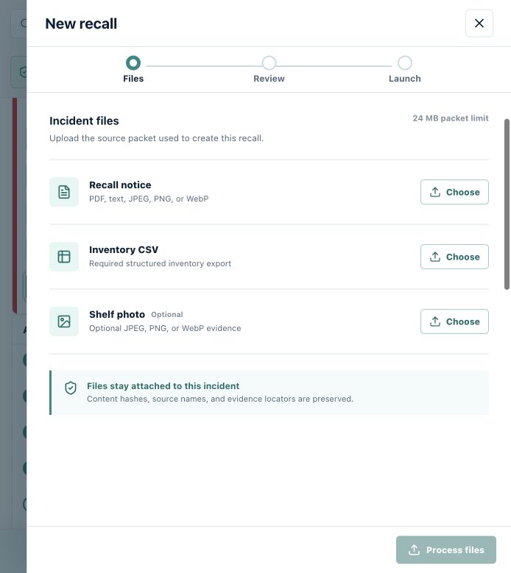Click the Shelf photo image icon
Viewport: 511px width, 573px height.
click(x=64, y=321)
